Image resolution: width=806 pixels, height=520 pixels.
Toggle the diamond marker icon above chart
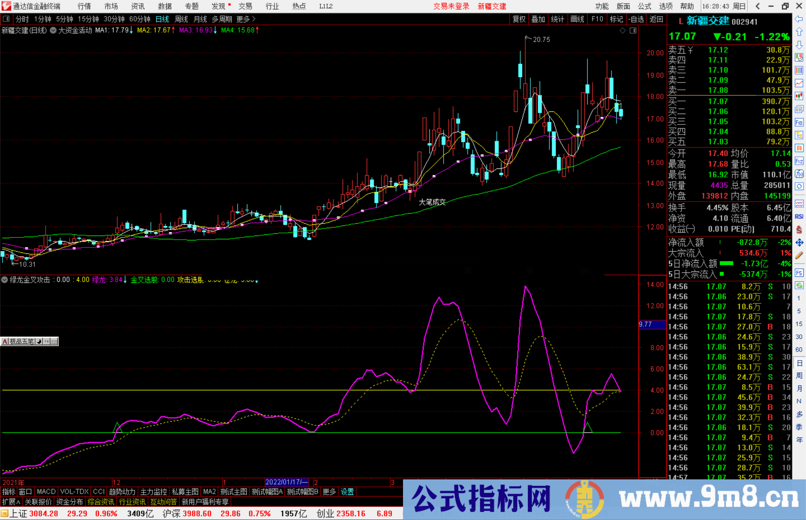click(622, 31)
